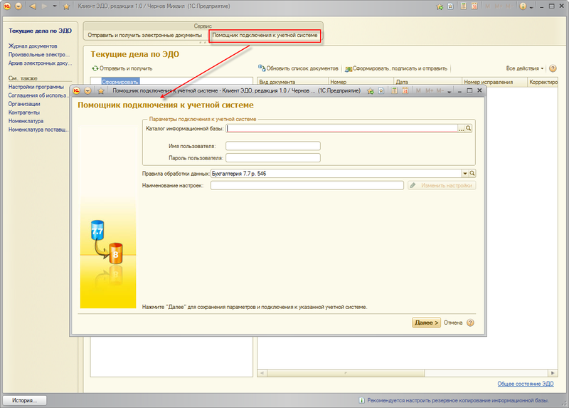Click the 'Далее >' button

point(426,323)
